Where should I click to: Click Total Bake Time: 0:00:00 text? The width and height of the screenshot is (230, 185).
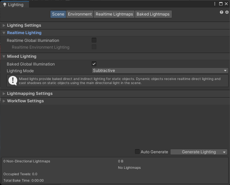[x=23, y=181]
